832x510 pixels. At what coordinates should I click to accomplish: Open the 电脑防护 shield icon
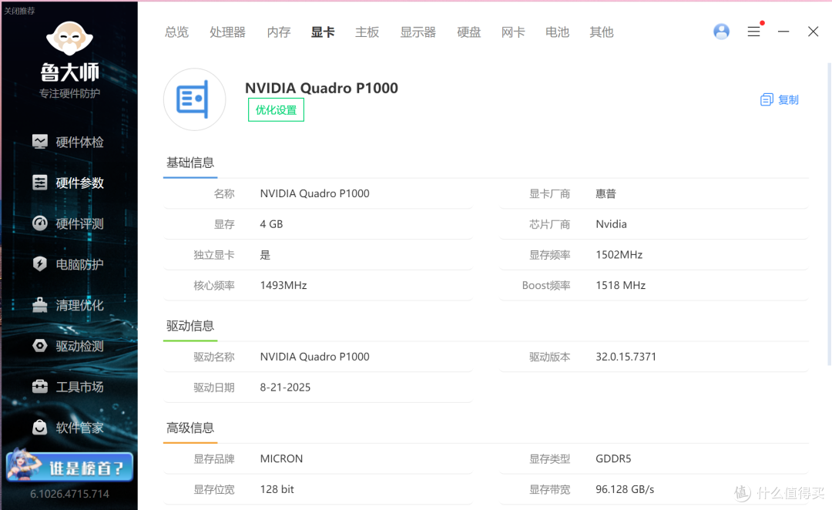40,263
